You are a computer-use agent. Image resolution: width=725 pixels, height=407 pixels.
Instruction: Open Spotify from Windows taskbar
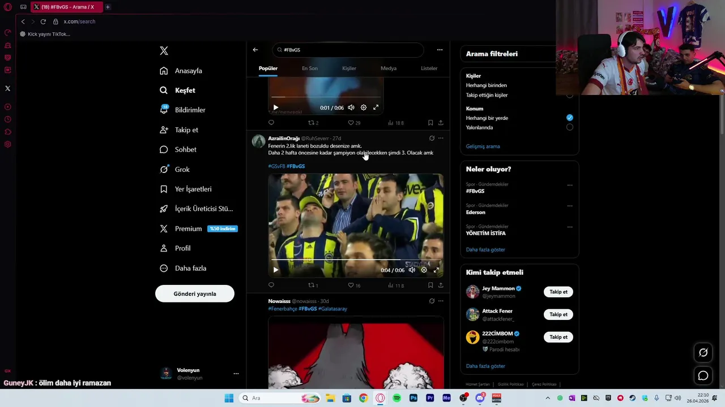point(396,398)
